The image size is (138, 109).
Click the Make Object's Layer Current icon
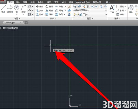tap(79, 6)
